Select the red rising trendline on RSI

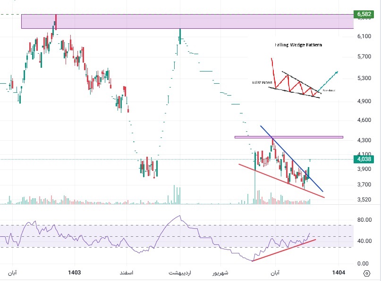[x=283, y=250]
